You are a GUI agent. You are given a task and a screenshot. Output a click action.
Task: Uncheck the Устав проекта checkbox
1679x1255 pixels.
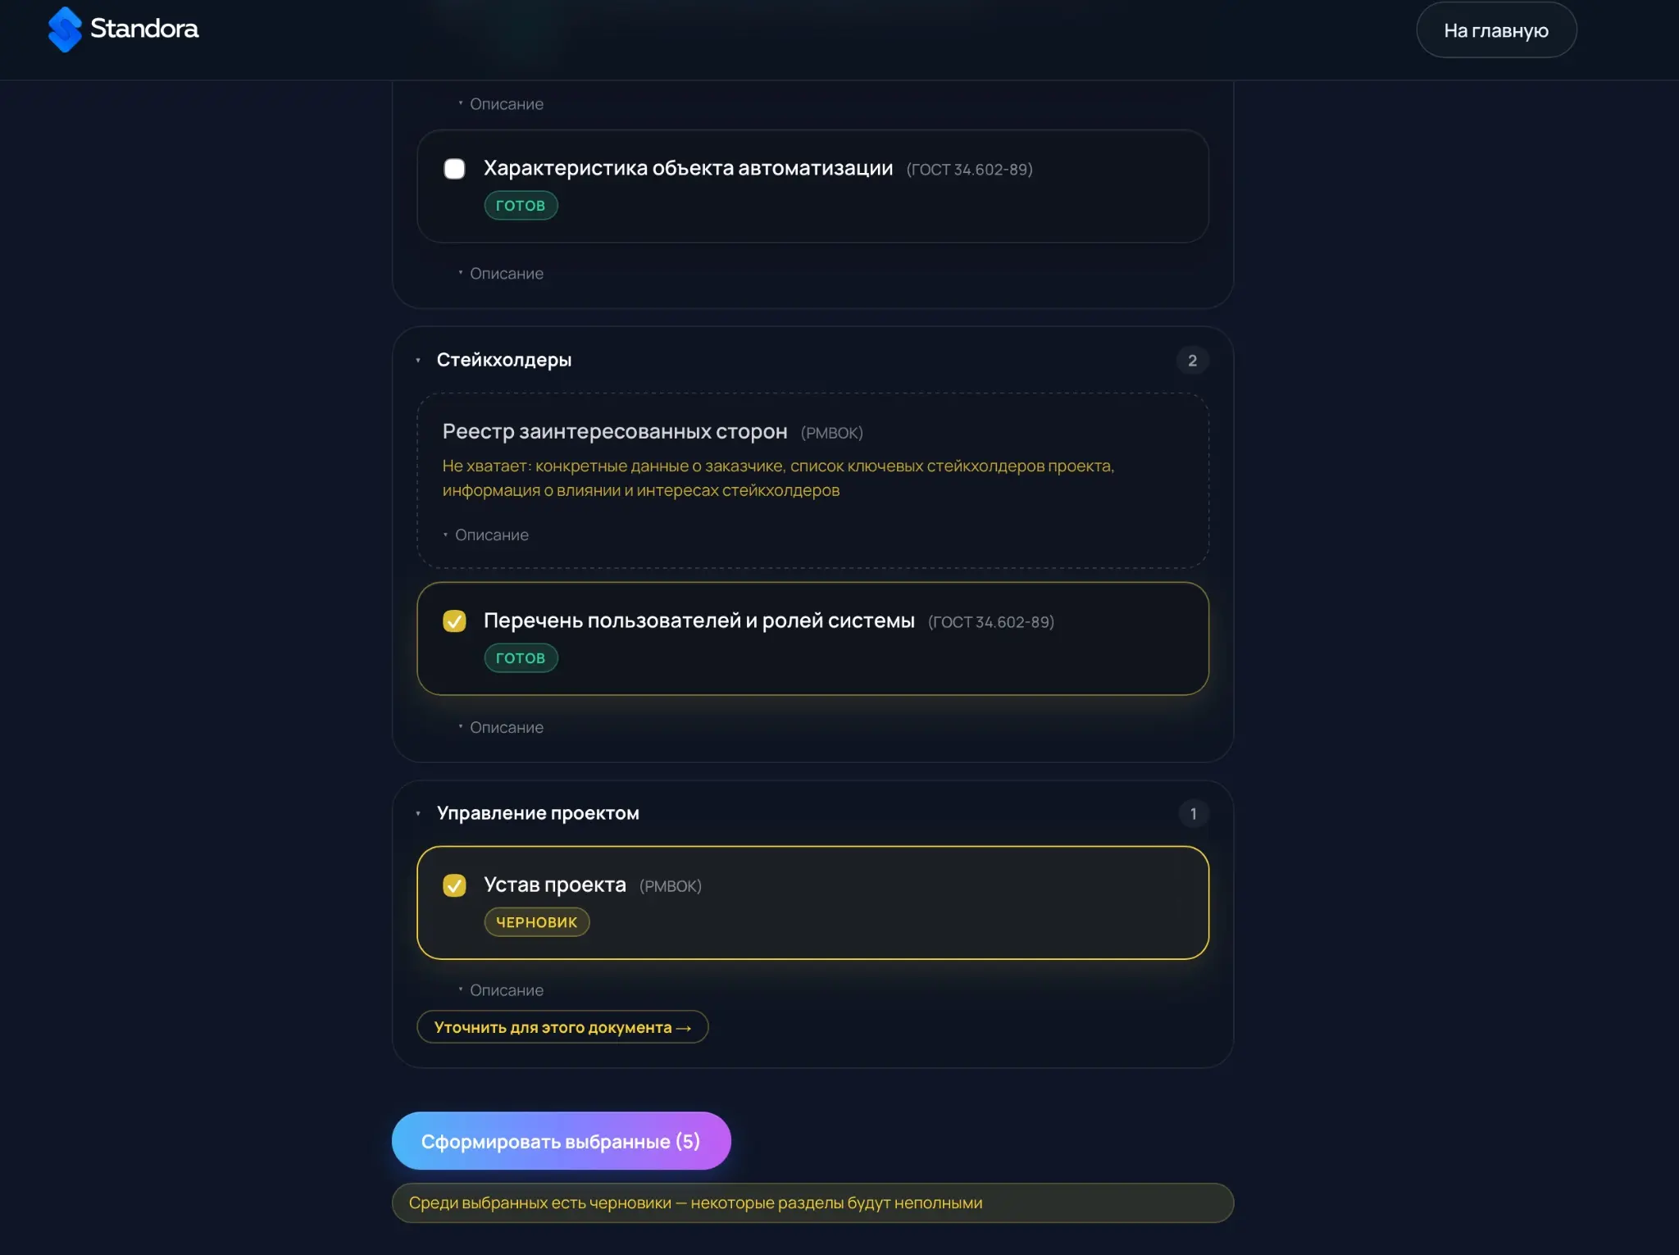point(454,885)
